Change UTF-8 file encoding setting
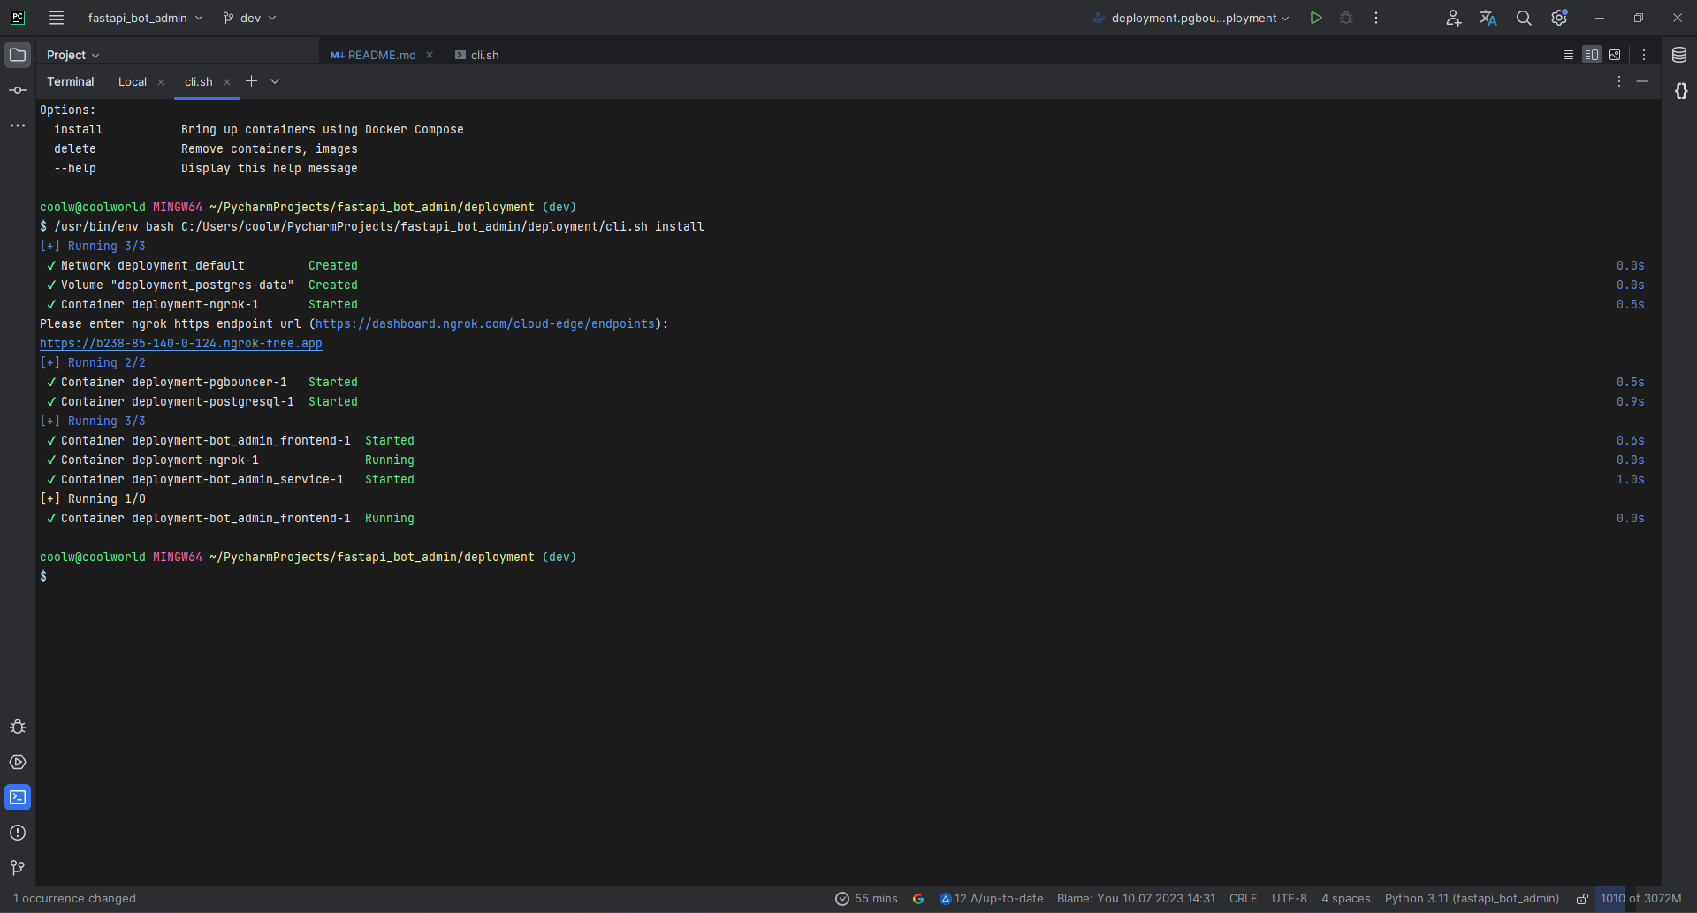Screen dimensions: 1697x913 pos(1290,899)
